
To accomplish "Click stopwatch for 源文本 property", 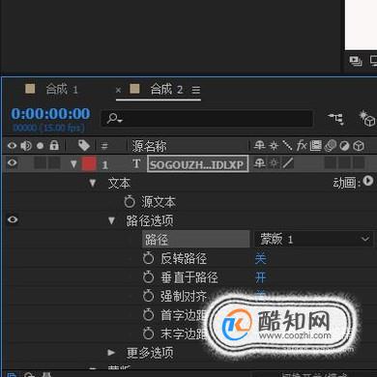I will click(x=130, y=202).
